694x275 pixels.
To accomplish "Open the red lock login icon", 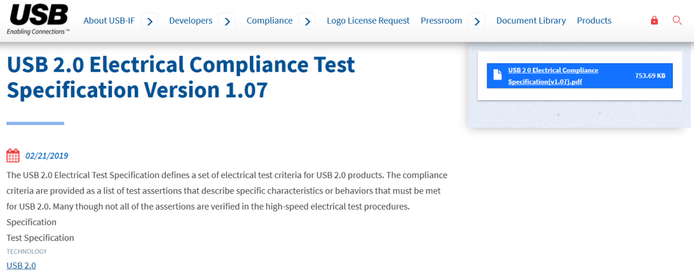I will pos(654,21).
